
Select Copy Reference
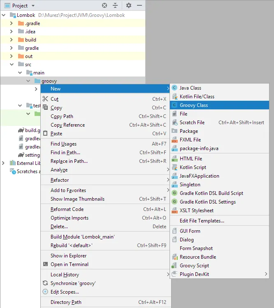click(105, 125)
